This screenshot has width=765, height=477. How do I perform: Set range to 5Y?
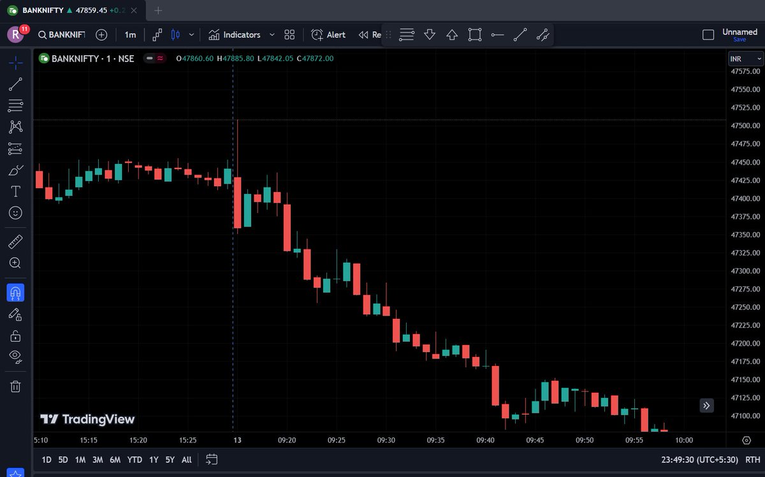pos(170,459)
